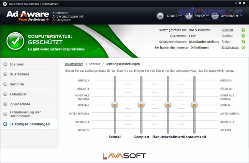The width and height of the screenshot is (249, 163).
Task: Click the Komplett scan slider knob
Action: tap(141, 105)
